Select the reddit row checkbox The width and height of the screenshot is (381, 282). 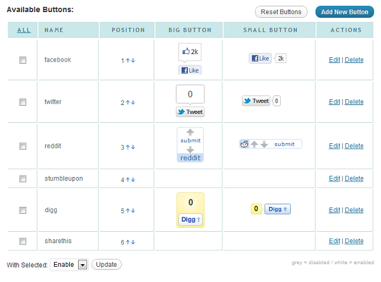(x=23, y=146)
